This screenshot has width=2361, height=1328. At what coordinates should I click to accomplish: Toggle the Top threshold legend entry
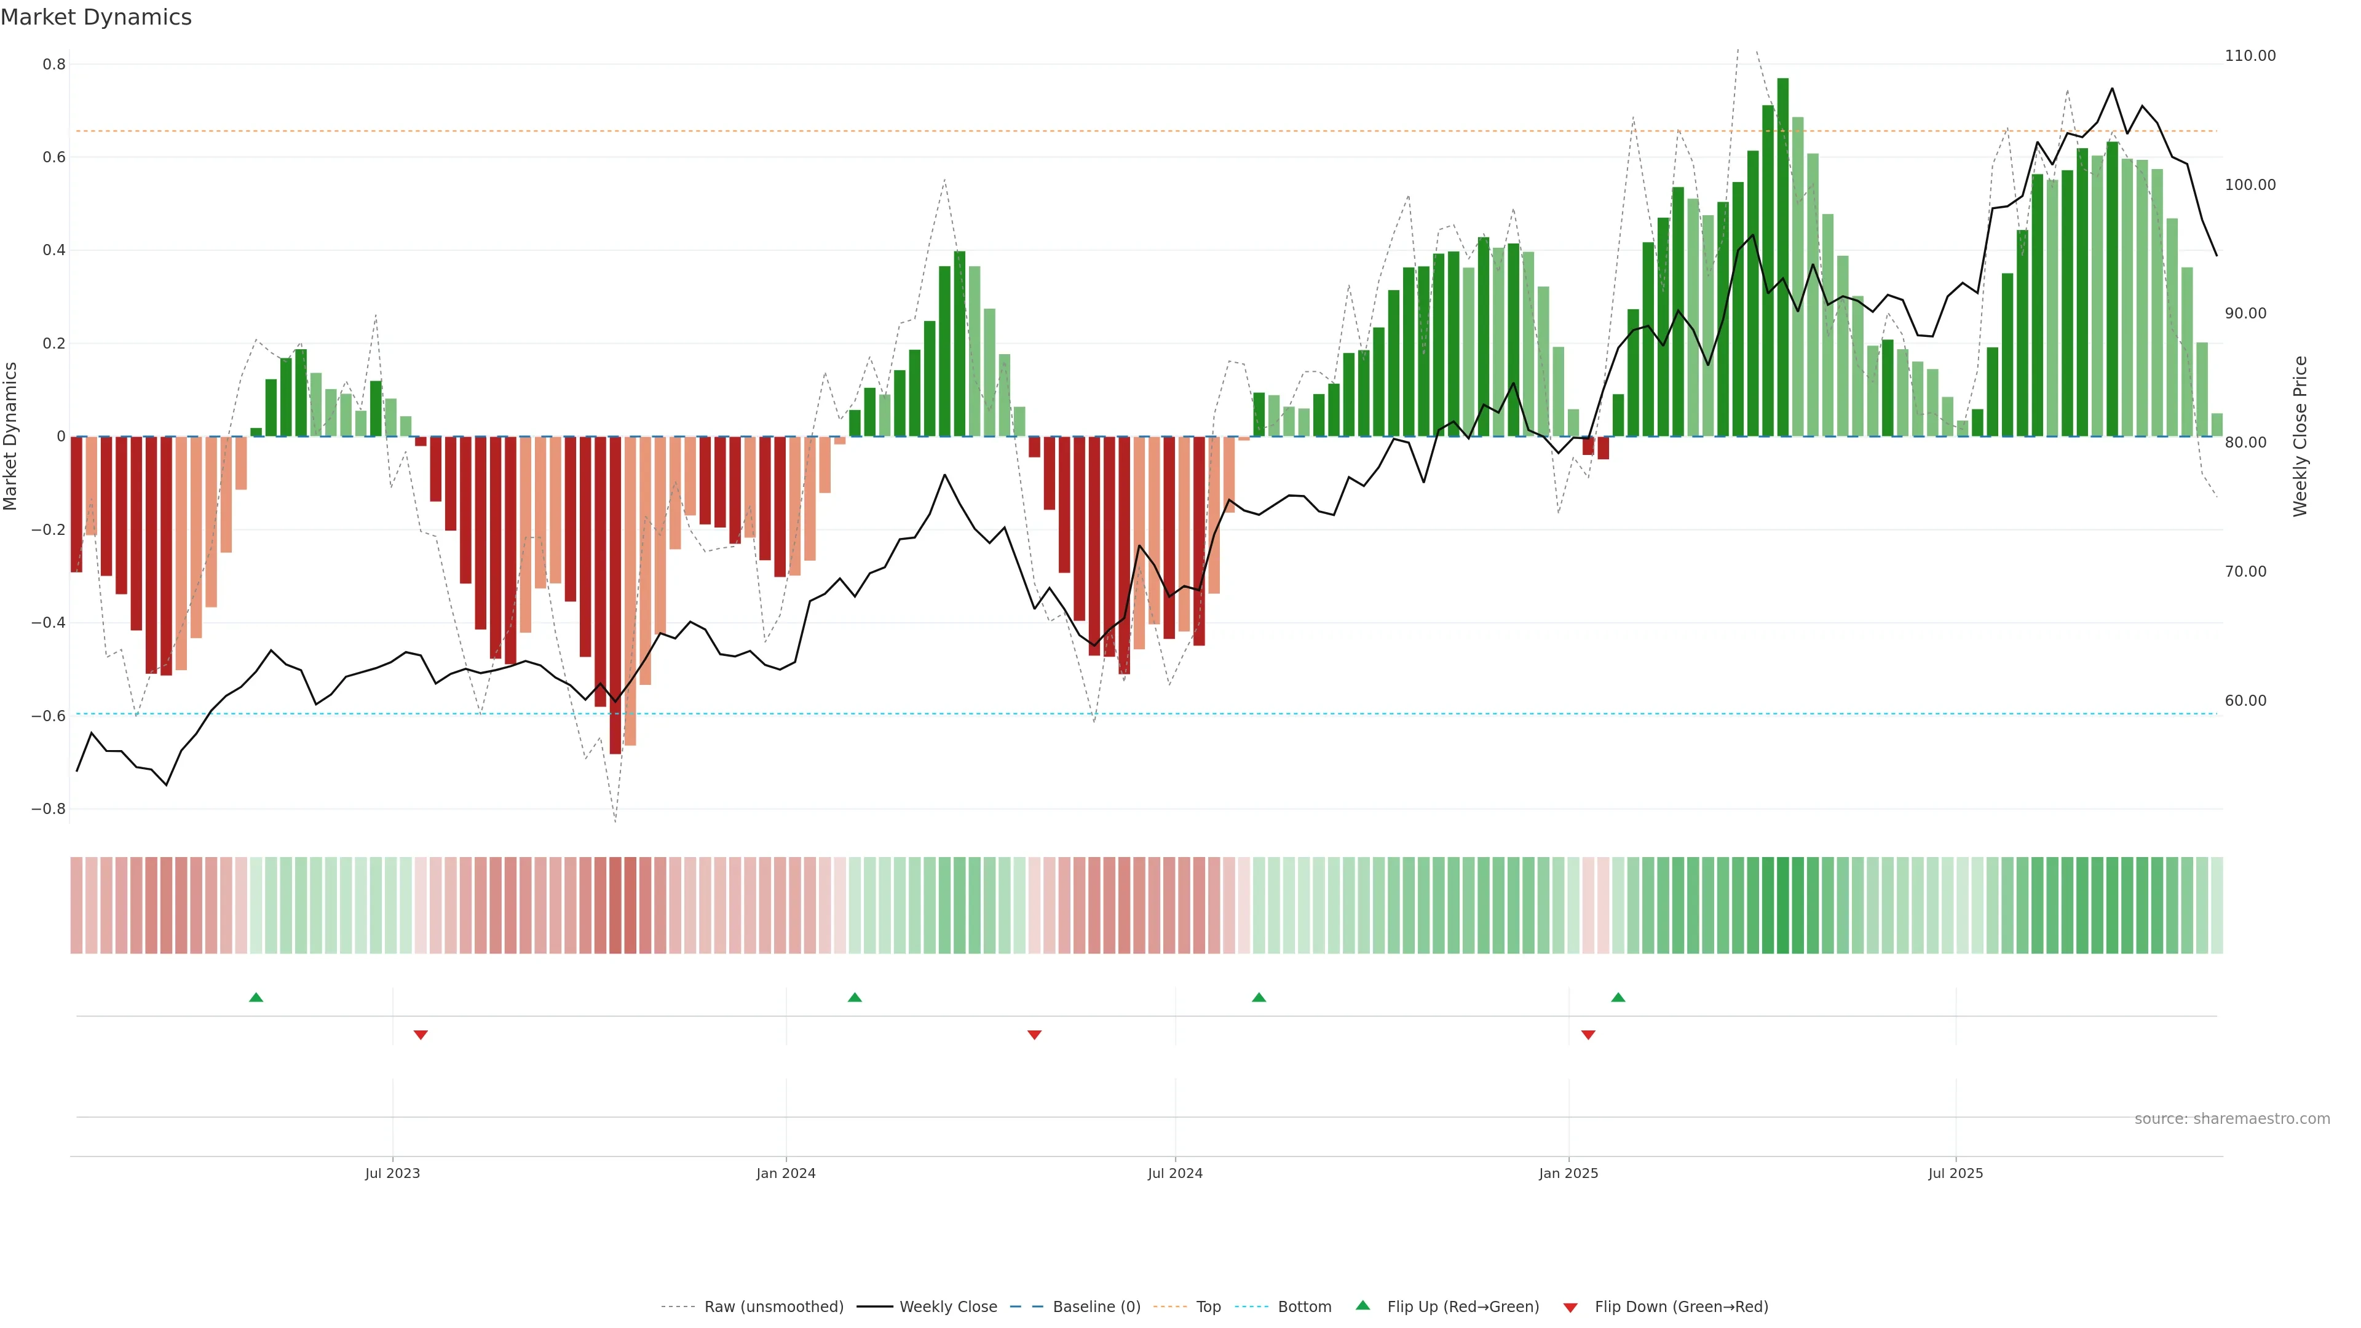(x=1208, y=1307)
